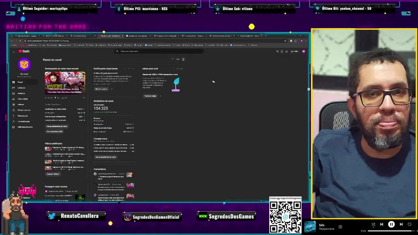Open the notifications bell in Studio header
The width and height of the screenshot is (418, 235).
286,51
